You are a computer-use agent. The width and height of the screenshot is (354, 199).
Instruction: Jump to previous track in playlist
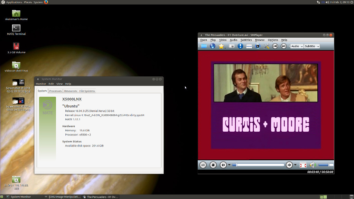point(275,46)
